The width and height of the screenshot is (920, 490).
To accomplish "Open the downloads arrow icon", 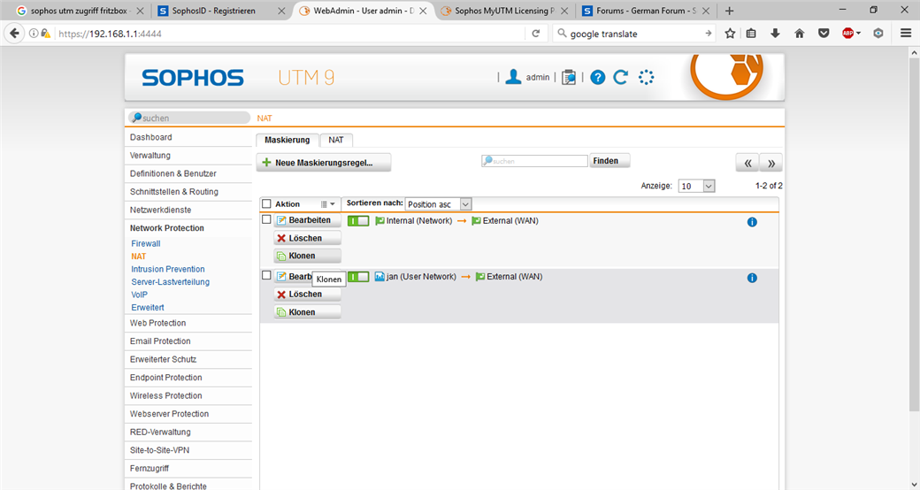I will pos(775,34).
